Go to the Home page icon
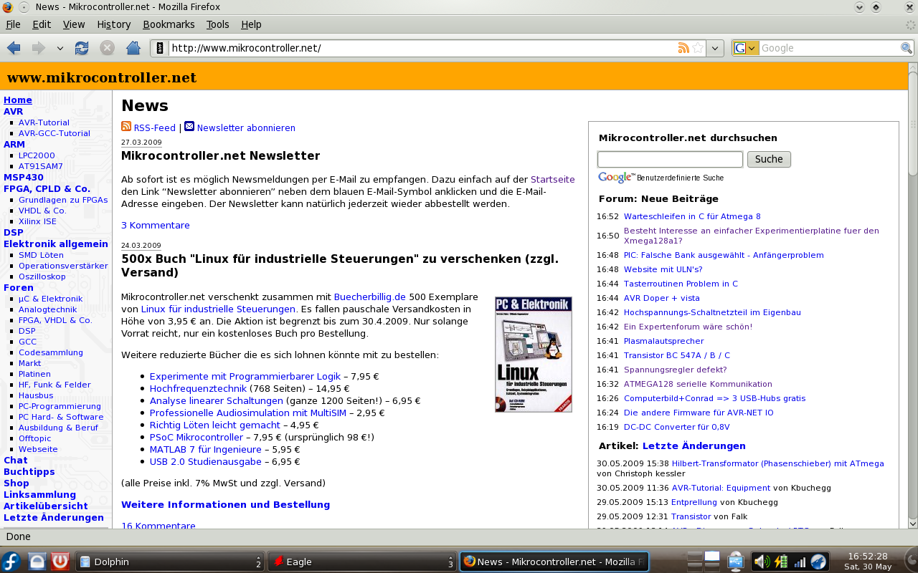Image resolution: width=918 pixels, height=573 pixels. click(x=133, y=48)
